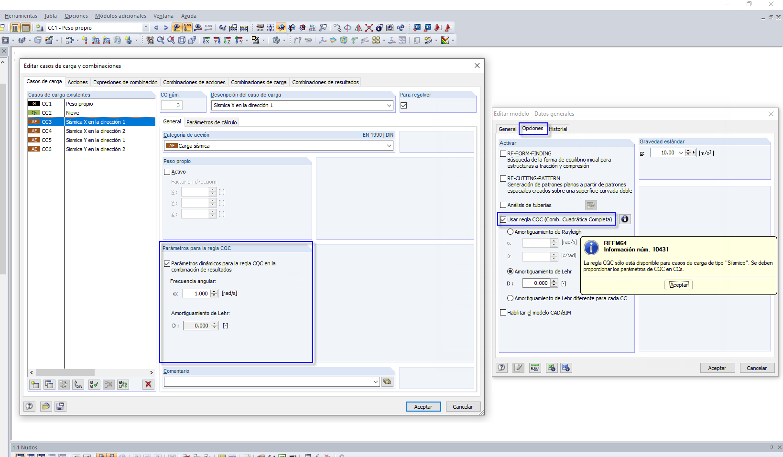
Task: Open the CC1 - Peso propio load case dropdown
Action: click(x=146, y=28)
